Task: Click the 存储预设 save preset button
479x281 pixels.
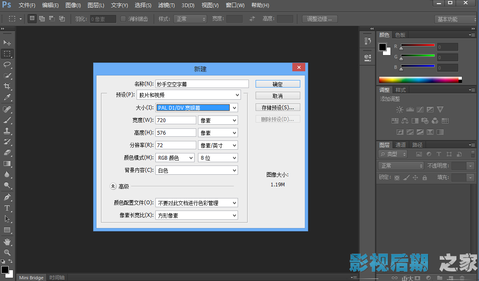Action: pos(278,108)
